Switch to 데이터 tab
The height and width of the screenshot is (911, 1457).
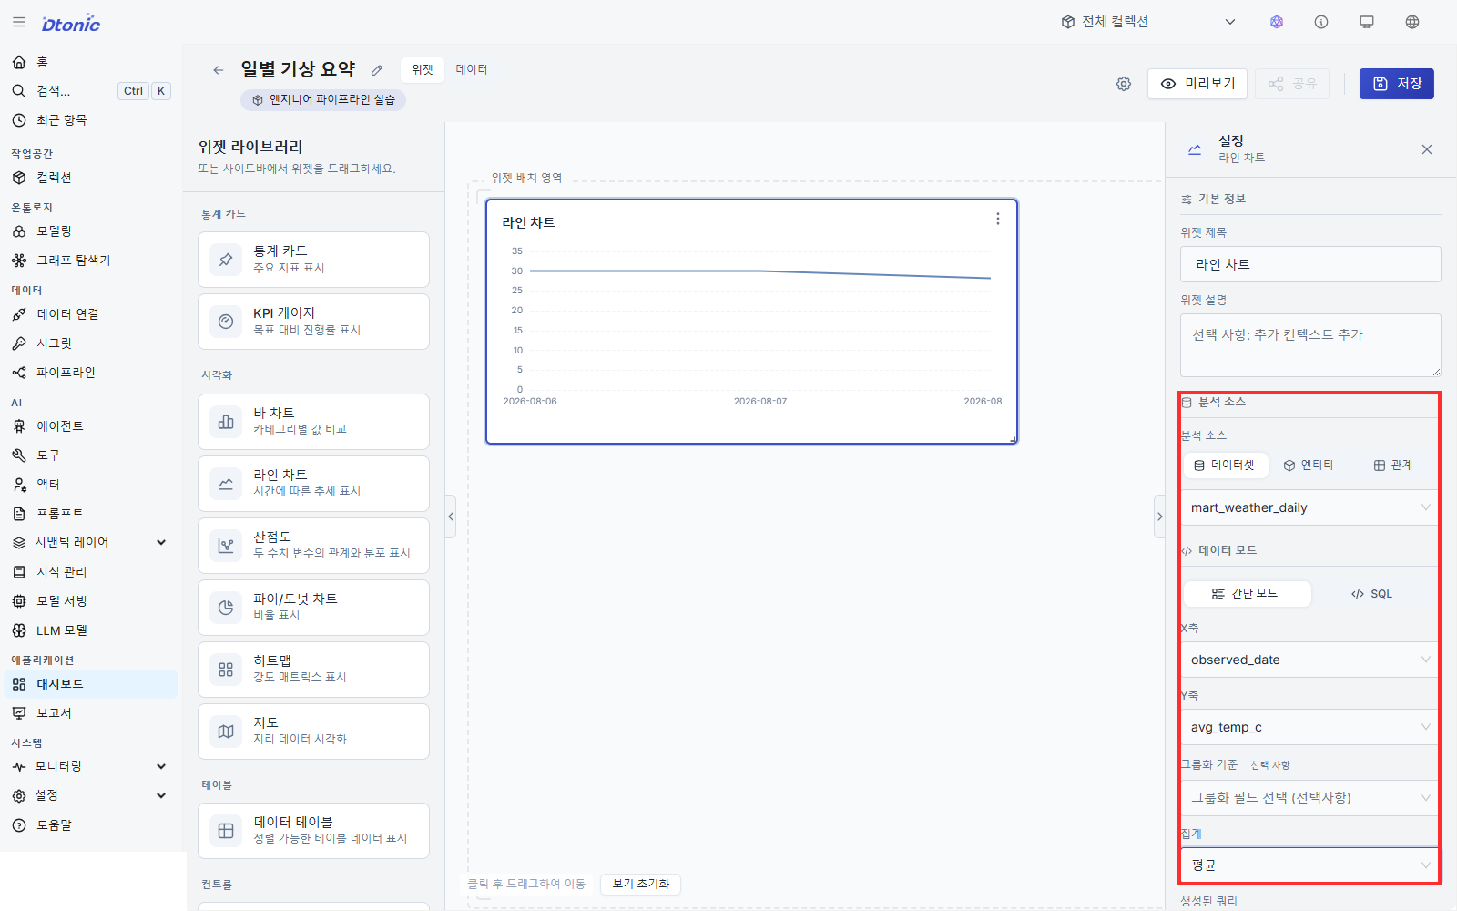472,69
